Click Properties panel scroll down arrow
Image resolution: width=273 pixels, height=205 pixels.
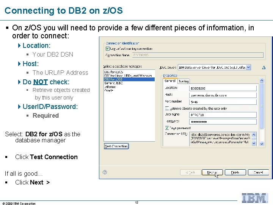point(262,144)
